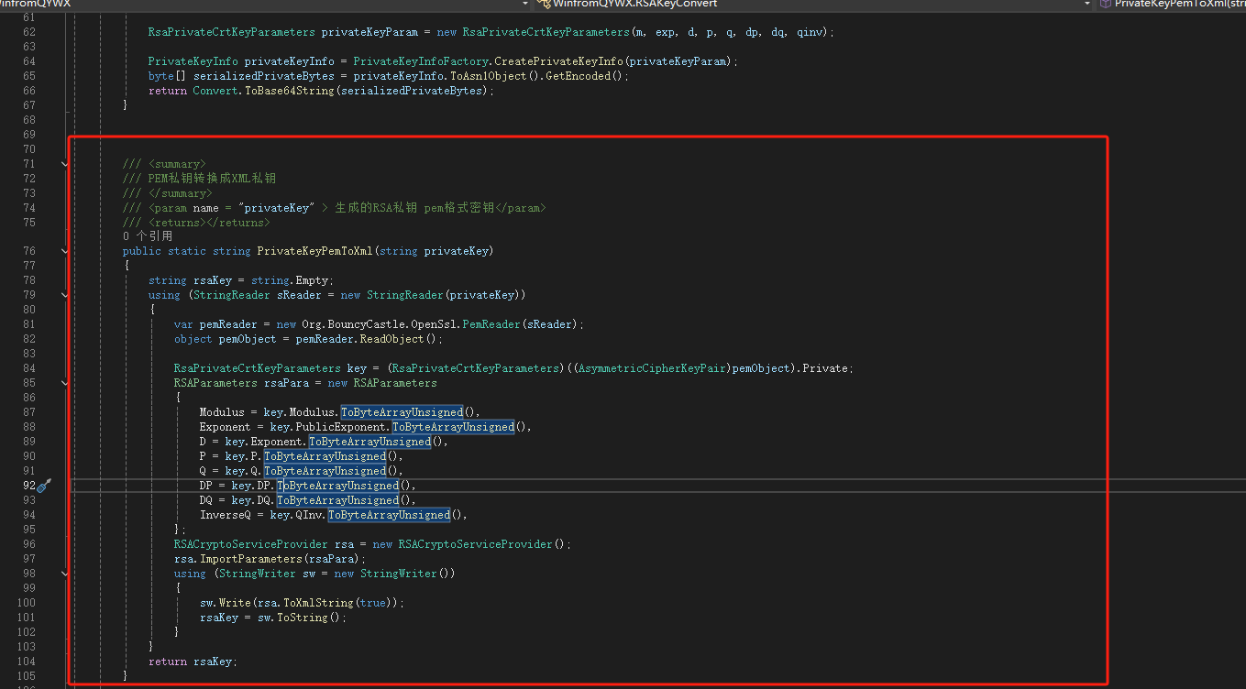The height and width of the screenshot is (689, 1246).
Task: Click StringWriter sw declaration on line 98
Action: point(270,574)
